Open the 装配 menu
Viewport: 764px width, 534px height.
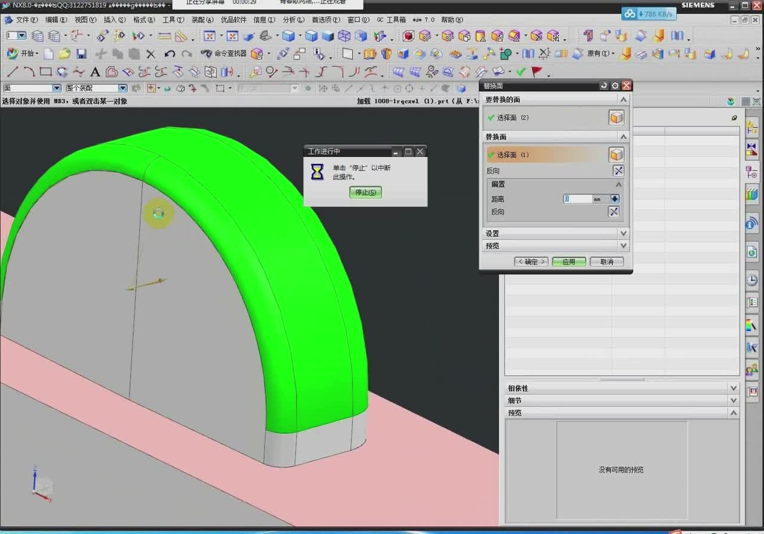202,20
